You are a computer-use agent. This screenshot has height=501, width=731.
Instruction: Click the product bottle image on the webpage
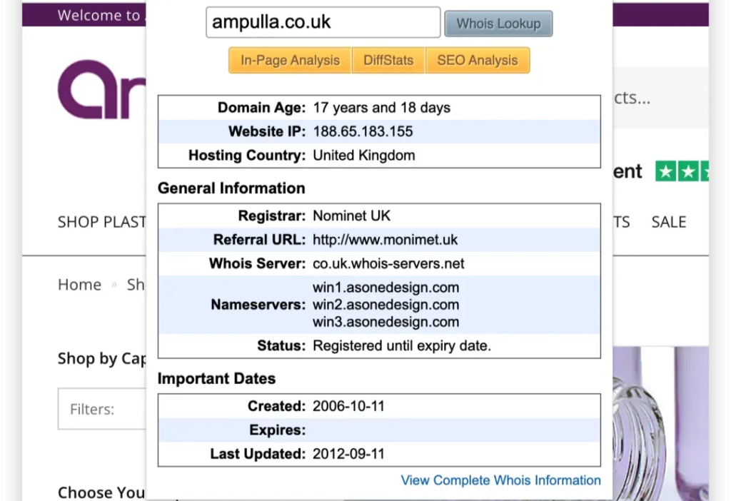coord(661,423)
